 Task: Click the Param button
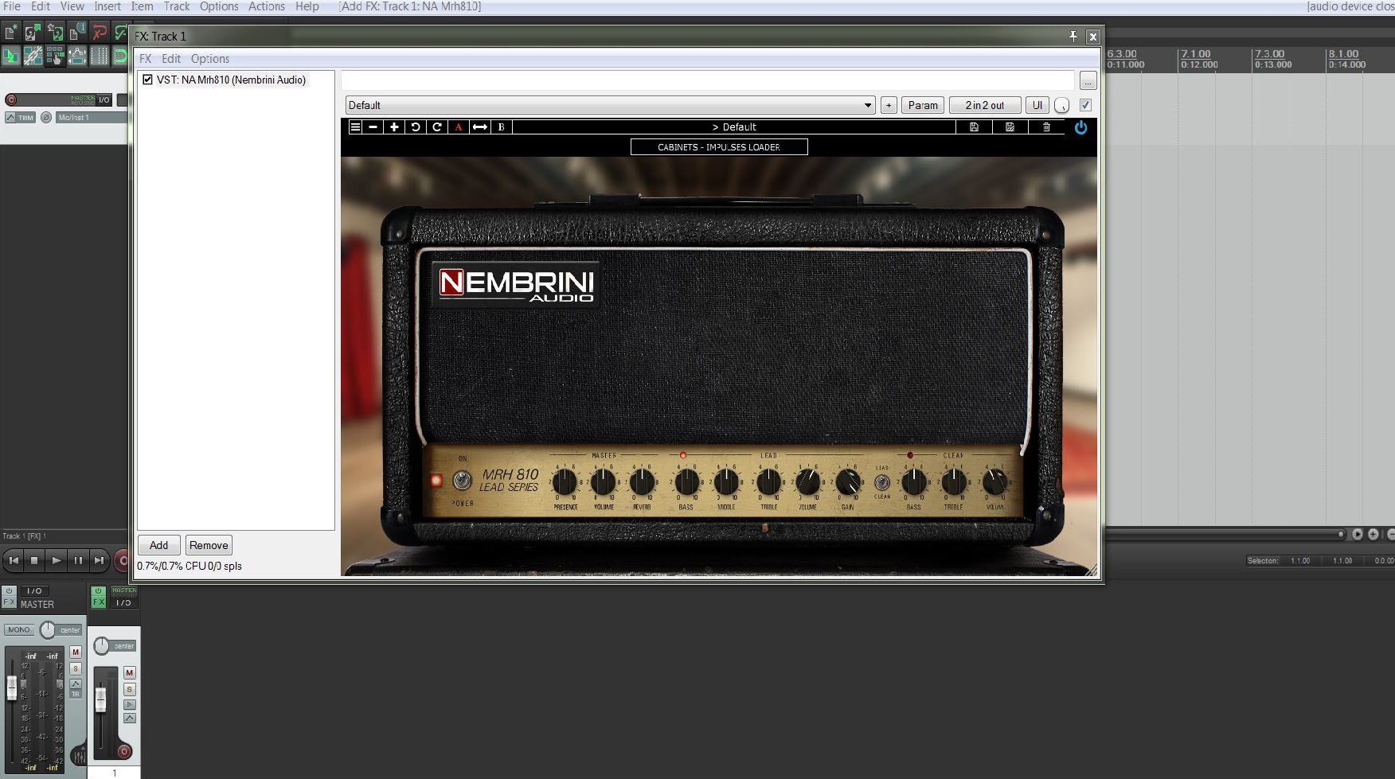(923, 105)
